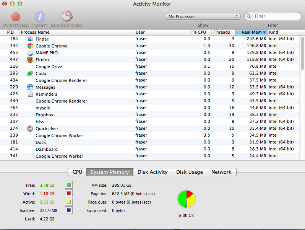Image resolution: width=305 pixels, height=230 pixels.
Task: Switch to the Network tab
Action: (222, 172)
